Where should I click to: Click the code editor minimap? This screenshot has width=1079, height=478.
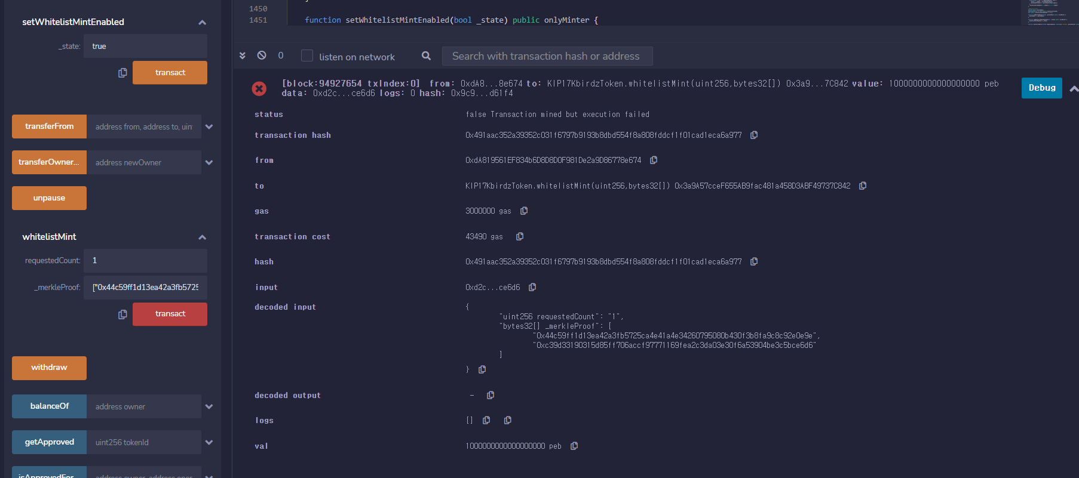(1050, 13)
